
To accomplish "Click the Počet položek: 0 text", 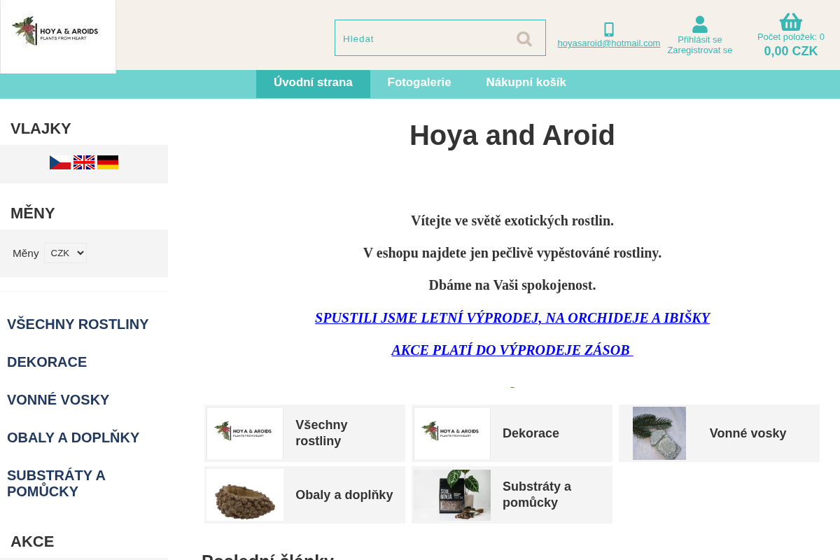I will click(791, 37).
